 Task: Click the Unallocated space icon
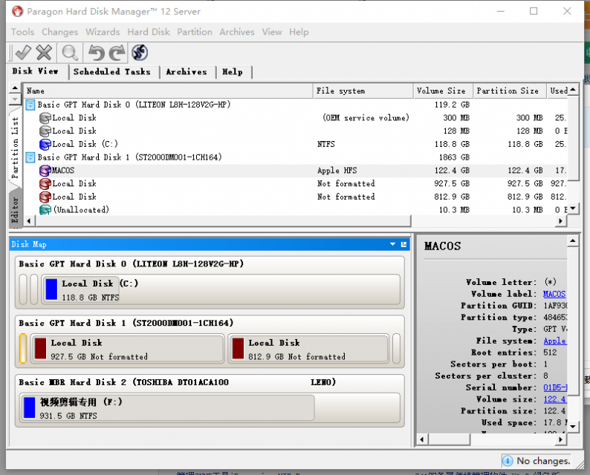click(45, 210)
